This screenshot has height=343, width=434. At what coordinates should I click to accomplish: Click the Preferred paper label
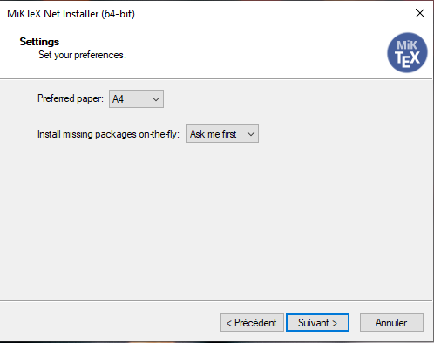click(x=71, y=98)
